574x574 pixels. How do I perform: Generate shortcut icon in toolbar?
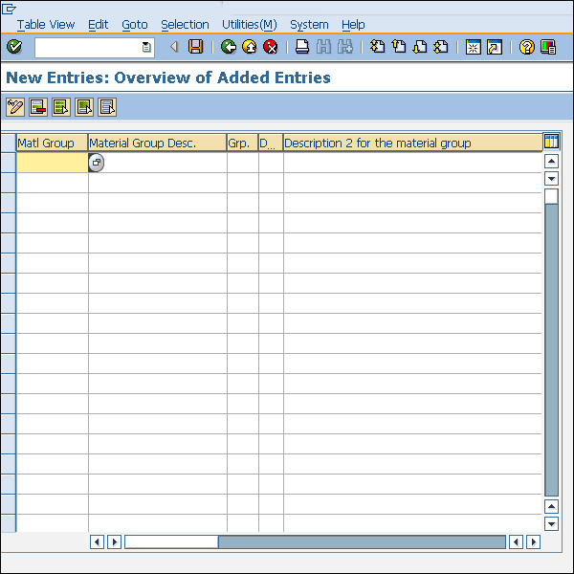495,47
